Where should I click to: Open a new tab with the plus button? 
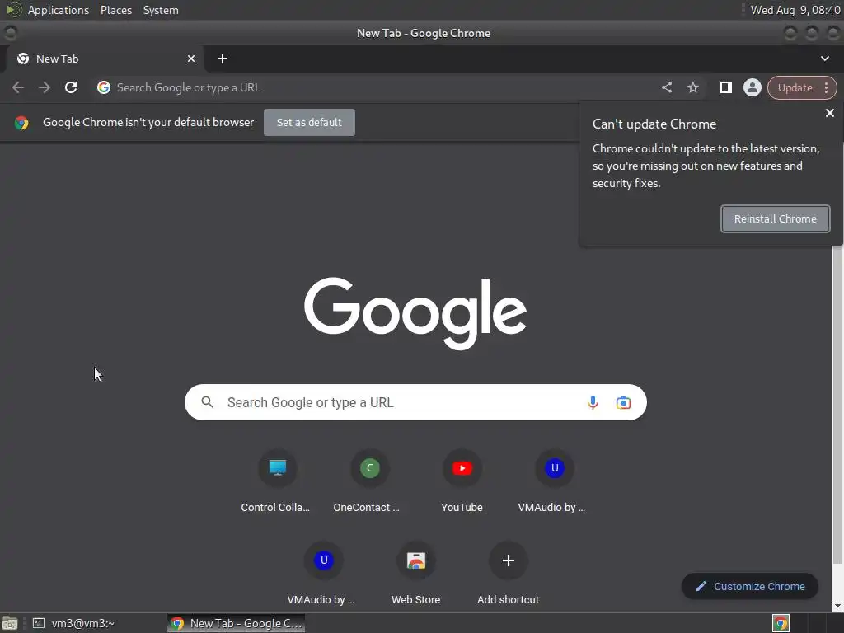point(223,59)
